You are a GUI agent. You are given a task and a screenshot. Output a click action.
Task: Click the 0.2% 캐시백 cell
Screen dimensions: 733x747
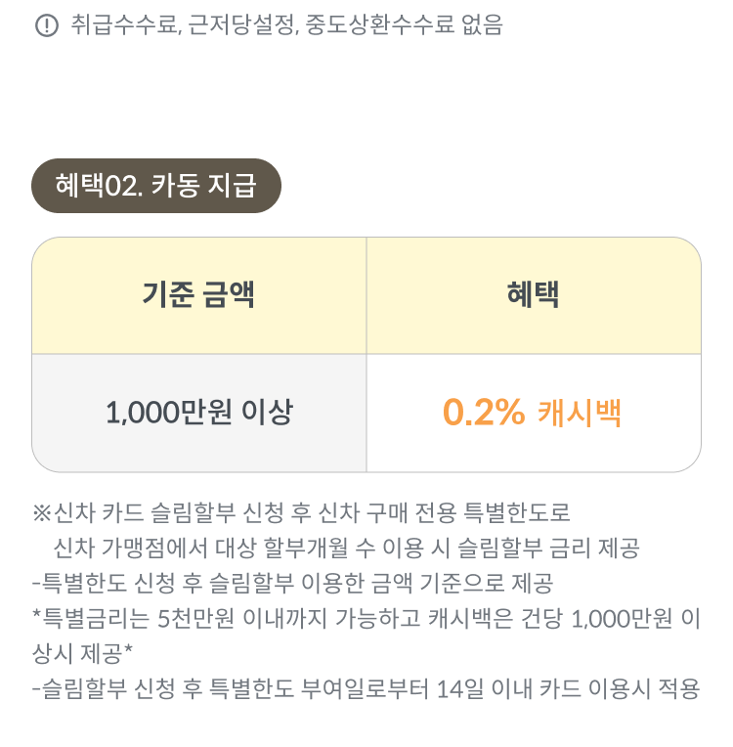coord(534,413)
